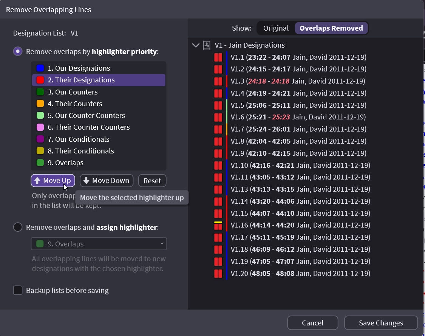Viewport: 425px width, 336px height.
Task: Collapse the V1 - Jain Designations tree
Action: pyautogui.click(x=196, y=45)
